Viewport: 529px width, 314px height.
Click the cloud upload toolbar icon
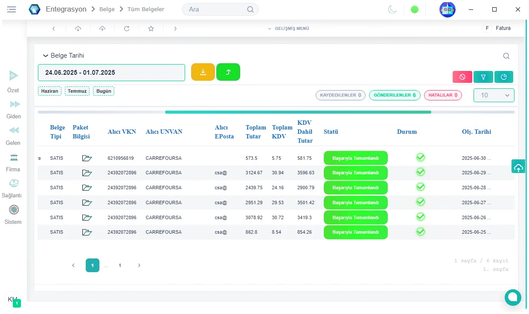[x=102, y=29]
